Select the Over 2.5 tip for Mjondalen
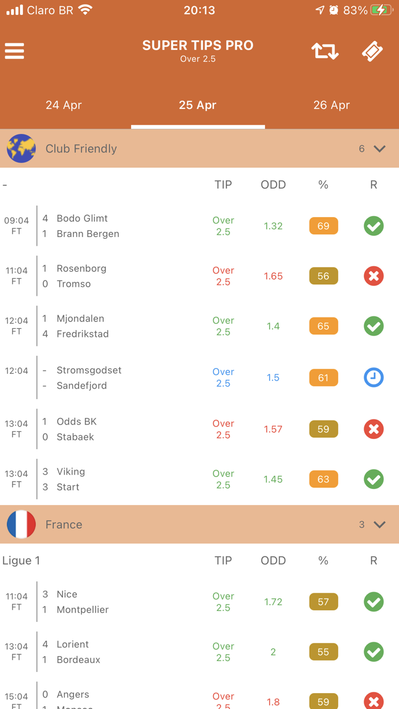Screen dimensions: 399x709 pyautogui.click(x=223, y=326)
